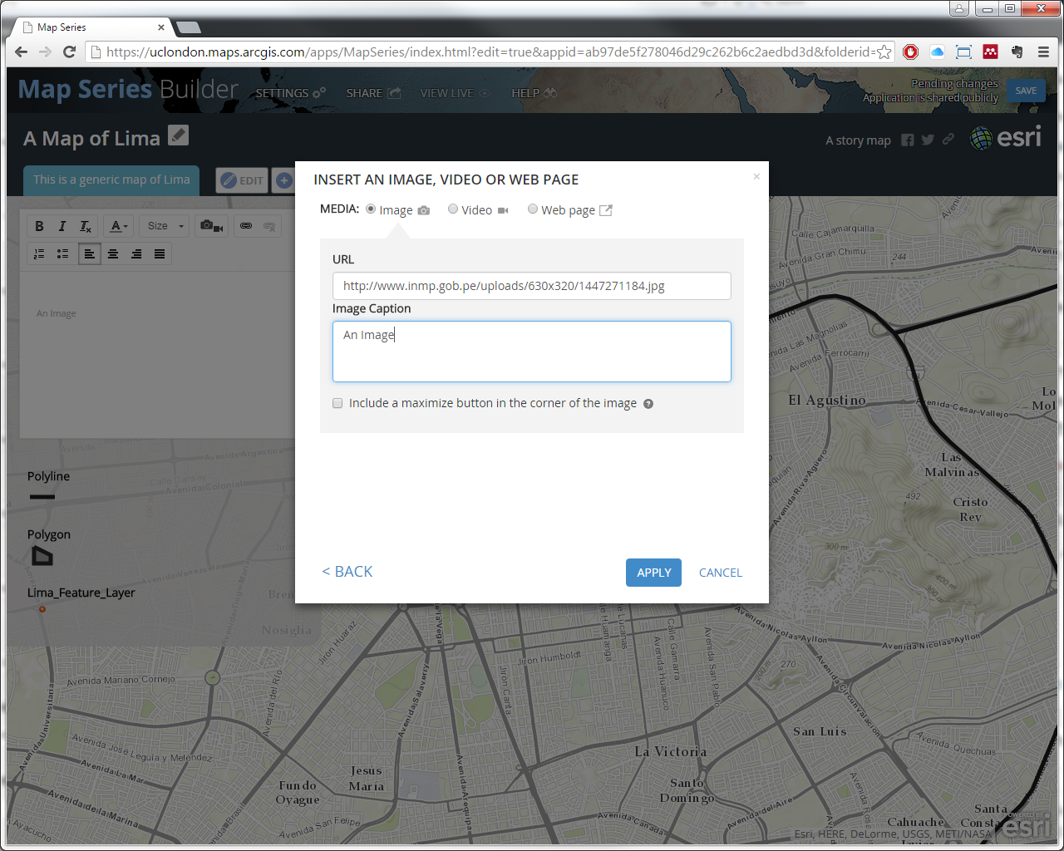This screenshot has width=1064, height=851.
Task: Select the Web page media radio button
Action: click(533, 209)
